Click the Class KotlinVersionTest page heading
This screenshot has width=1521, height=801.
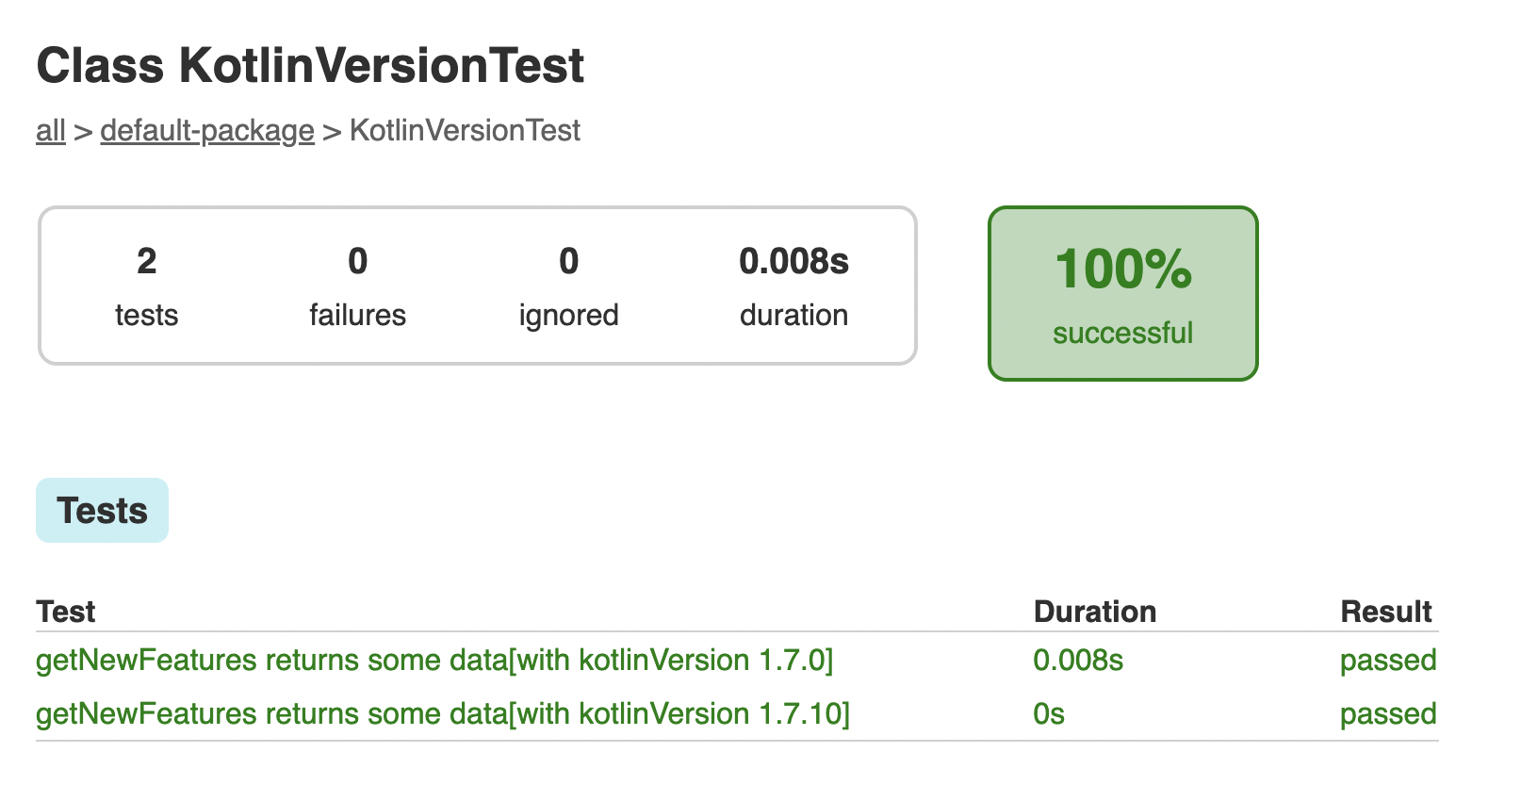coord(310,66)
